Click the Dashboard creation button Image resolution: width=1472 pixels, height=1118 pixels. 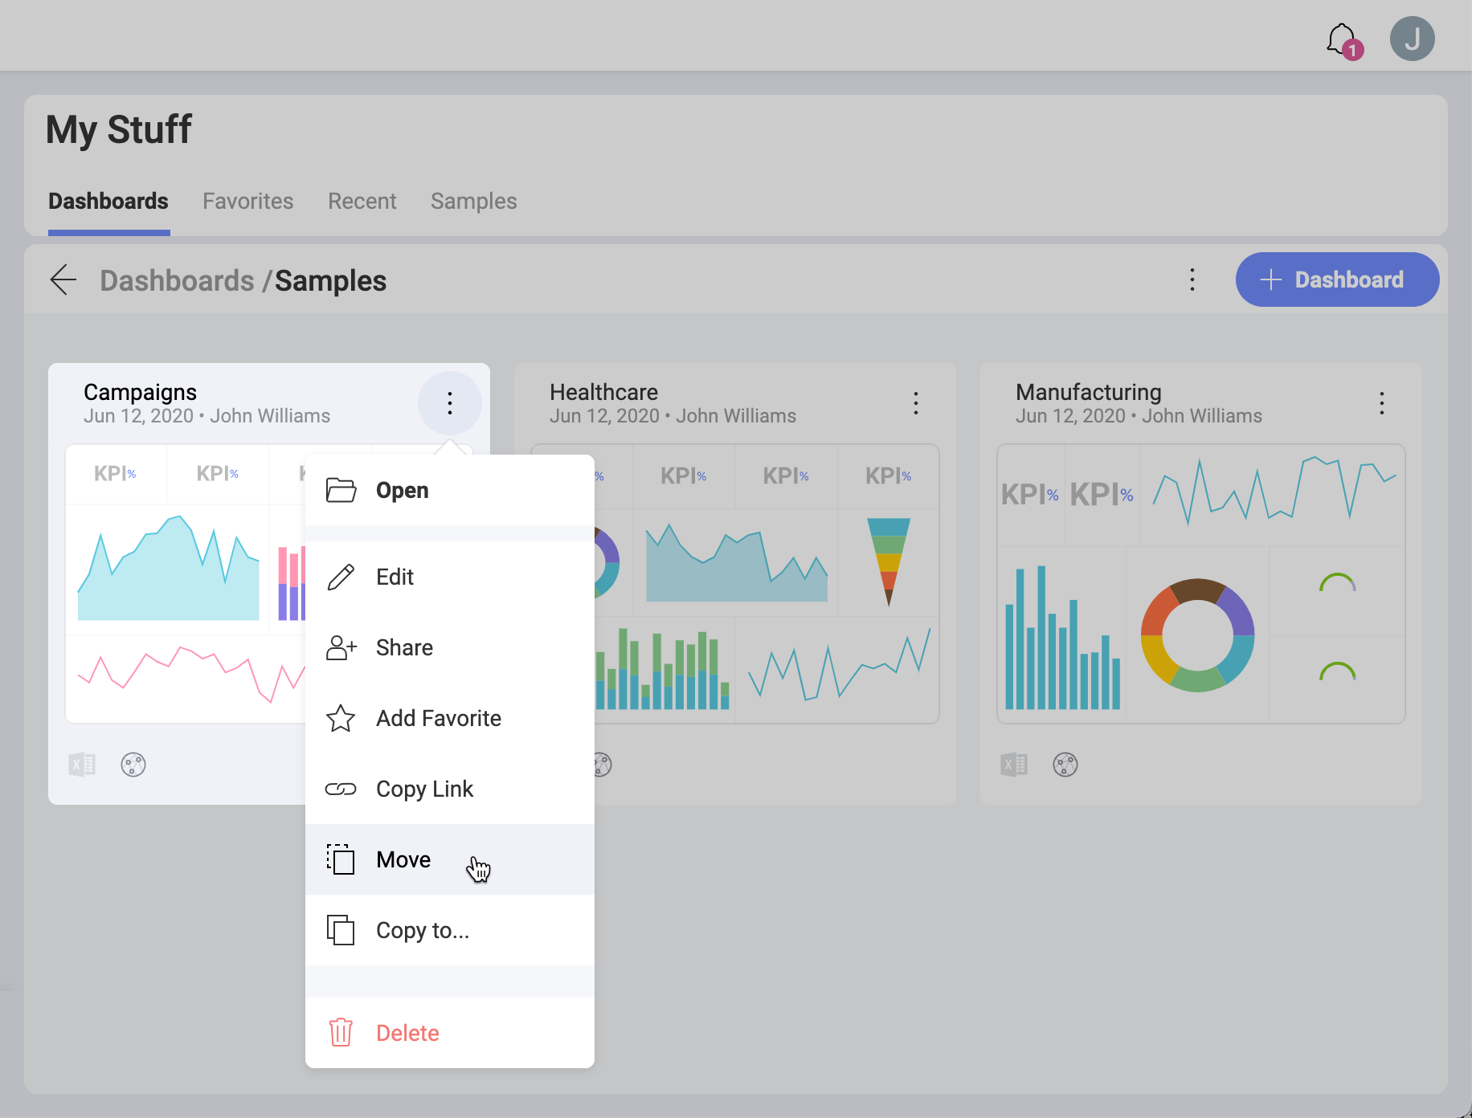[1336, 279]
